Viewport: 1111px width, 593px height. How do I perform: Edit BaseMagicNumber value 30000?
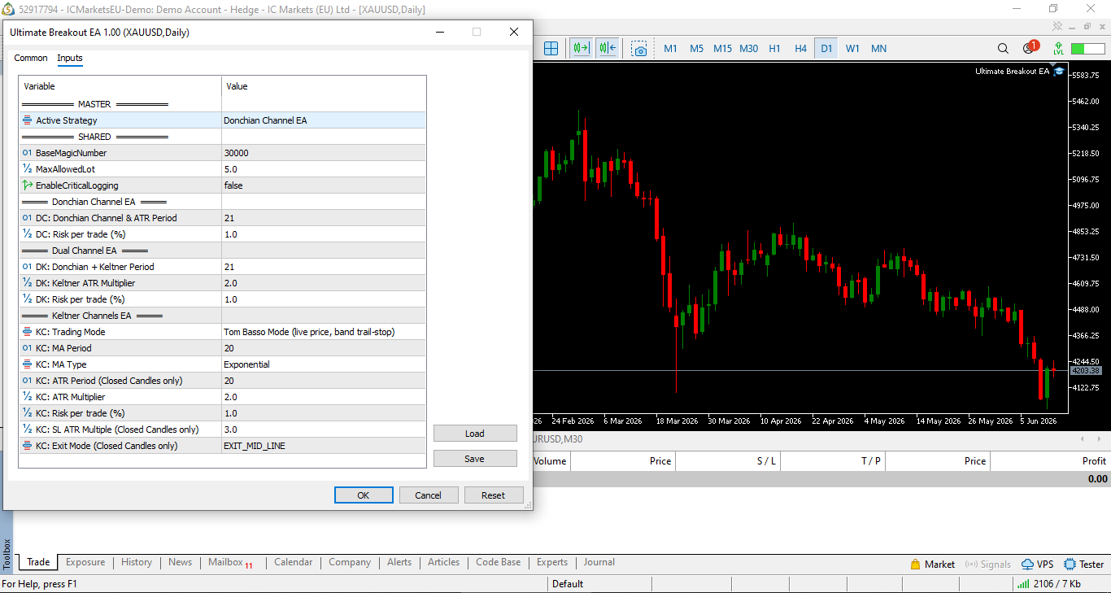click(324, 153)
